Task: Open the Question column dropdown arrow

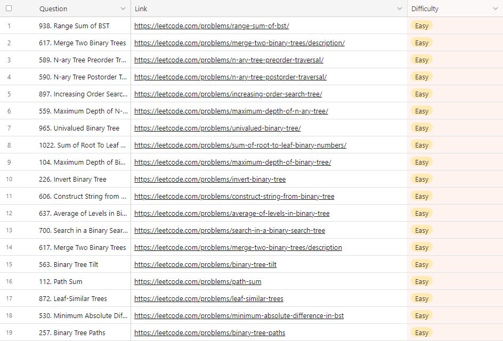Action: pyautogui.click(x=123, y=9)
